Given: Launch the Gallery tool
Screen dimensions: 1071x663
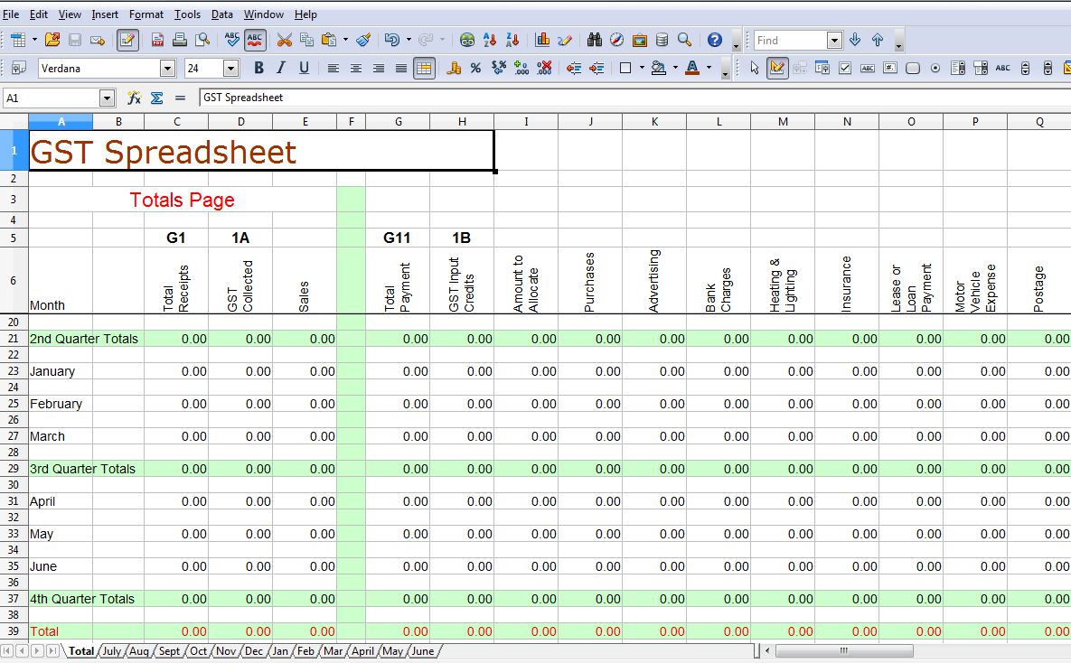Looking at the screenshot, I should coord(639,40).
